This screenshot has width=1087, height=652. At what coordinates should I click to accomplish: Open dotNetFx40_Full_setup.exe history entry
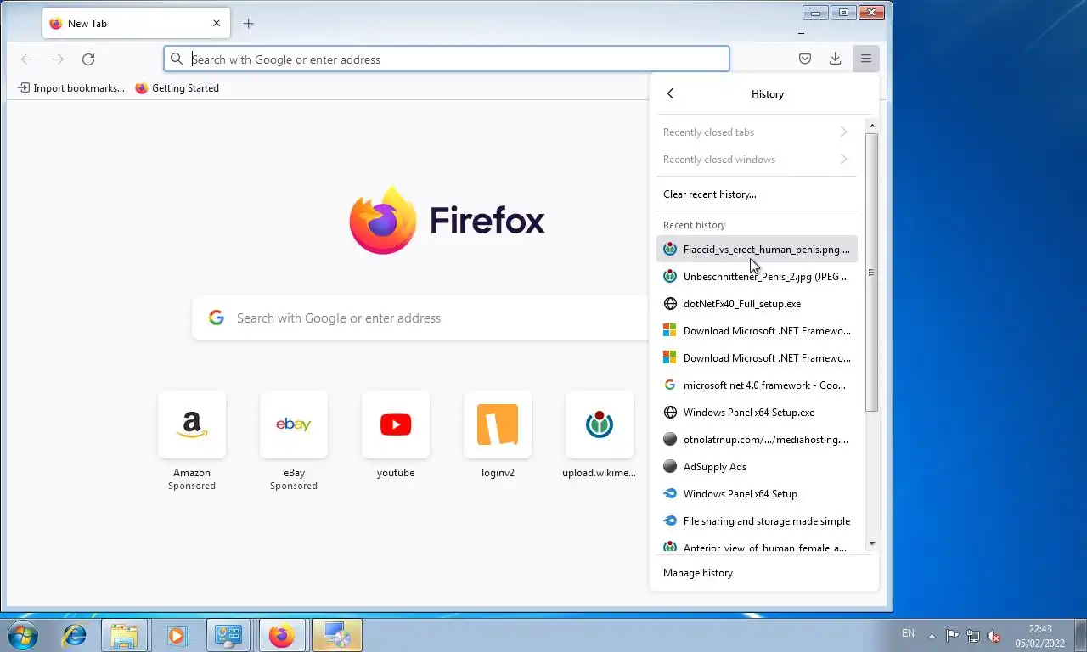(x=757, y=304)
